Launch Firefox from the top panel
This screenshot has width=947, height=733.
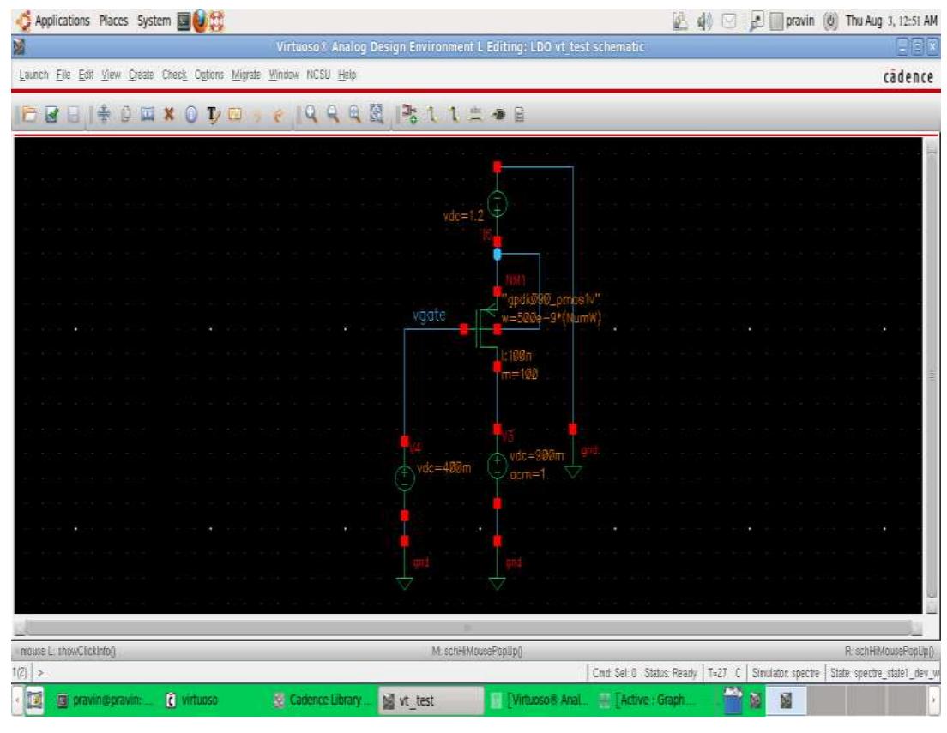point(200,21)
